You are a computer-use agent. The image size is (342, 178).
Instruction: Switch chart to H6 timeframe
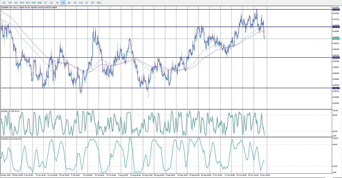pos(69,2)
